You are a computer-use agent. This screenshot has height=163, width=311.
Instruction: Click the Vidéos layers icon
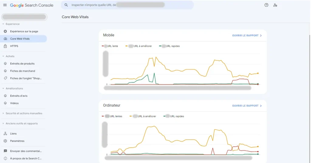click(x=5, y=103)
